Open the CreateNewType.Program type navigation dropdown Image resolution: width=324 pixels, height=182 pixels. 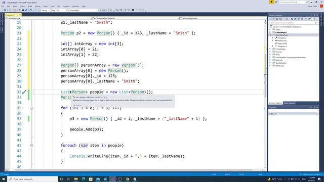(x=135, y=18)
